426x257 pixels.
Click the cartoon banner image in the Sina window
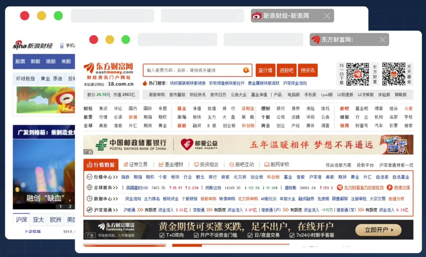pos(46,100)
